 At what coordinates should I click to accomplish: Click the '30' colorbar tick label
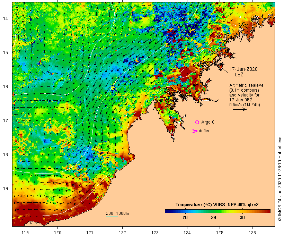pyautogui.click(x=242, y=217)
